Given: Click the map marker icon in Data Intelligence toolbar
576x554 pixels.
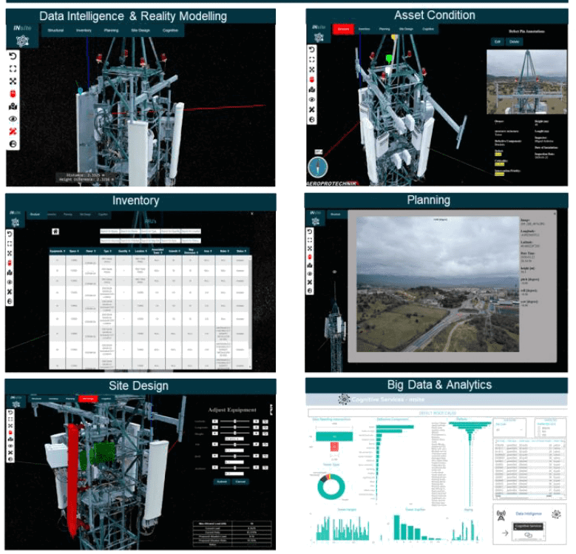Looking at the screenshot, I should (x=13, y=107).
